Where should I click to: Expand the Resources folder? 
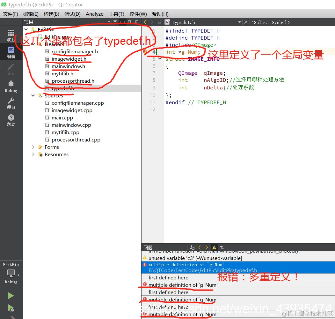tap(33, 154)
